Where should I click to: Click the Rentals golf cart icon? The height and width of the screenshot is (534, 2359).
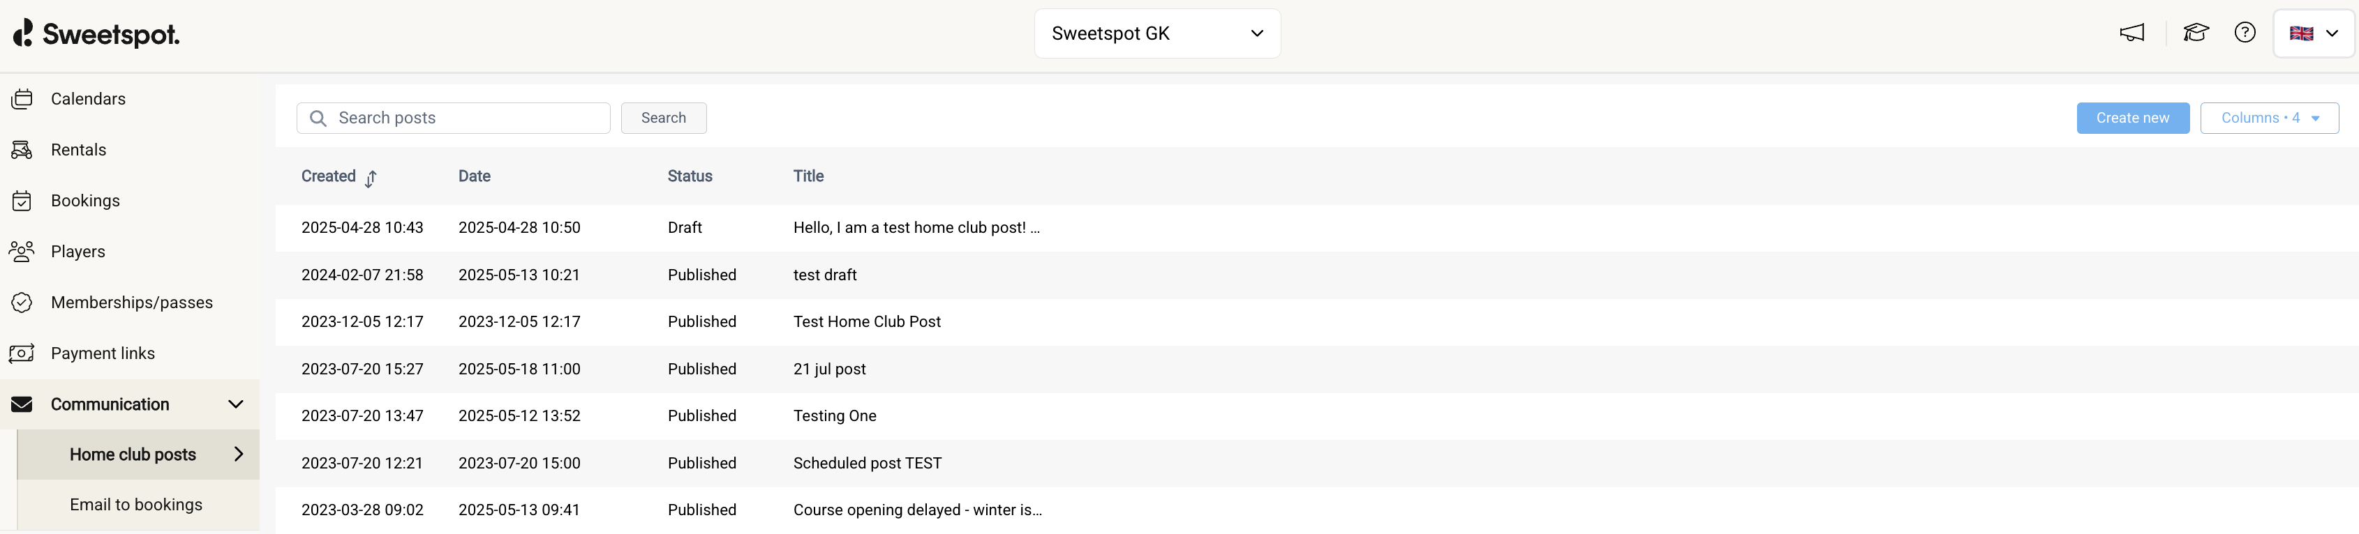22,150
